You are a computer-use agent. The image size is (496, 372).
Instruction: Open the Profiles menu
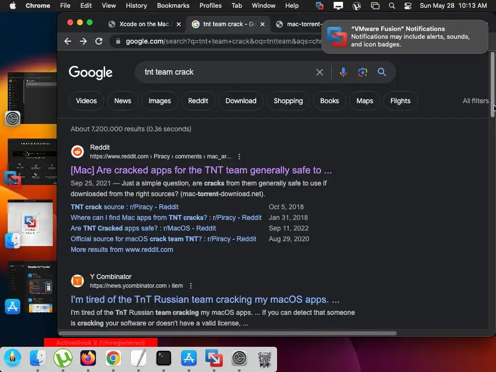(x=210, y=6)
